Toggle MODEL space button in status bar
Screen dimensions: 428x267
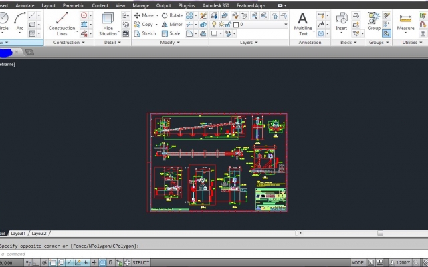click(358, 262)
